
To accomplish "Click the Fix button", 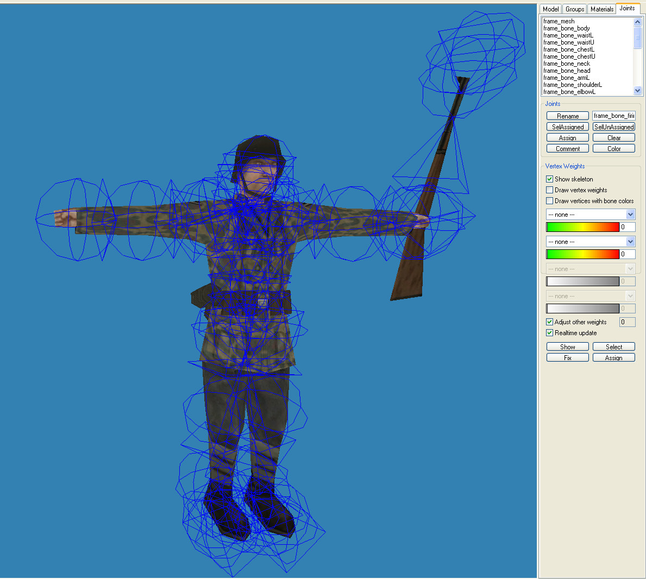I will coord(567,357).
